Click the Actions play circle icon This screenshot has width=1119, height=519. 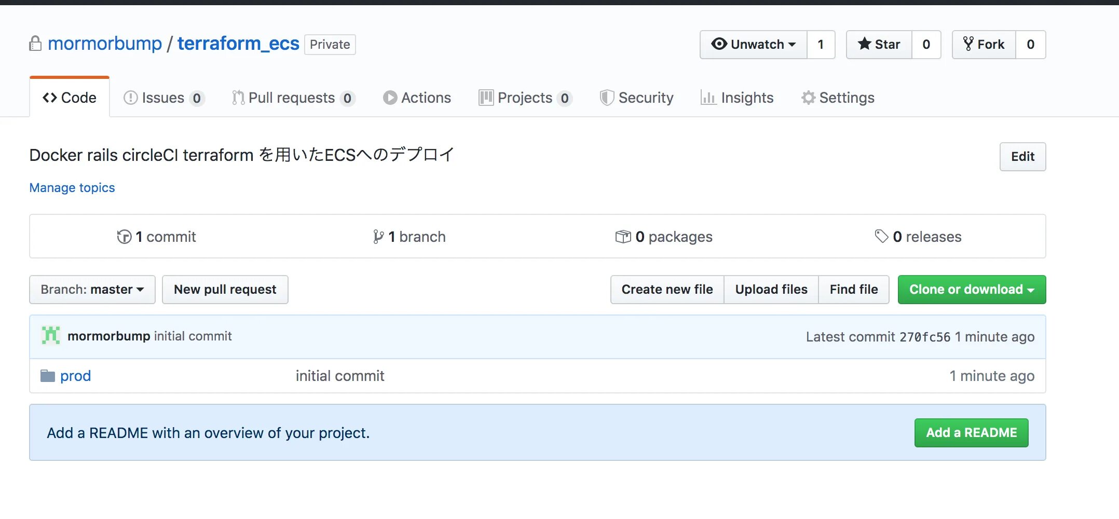coord(390,98)
